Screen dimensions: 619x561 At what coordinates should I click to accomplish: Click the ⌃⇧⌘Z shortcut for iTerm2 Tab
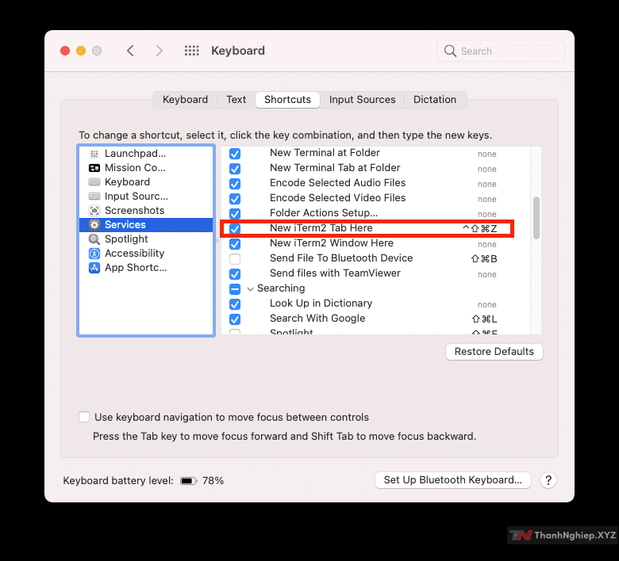tap(479, 229)
